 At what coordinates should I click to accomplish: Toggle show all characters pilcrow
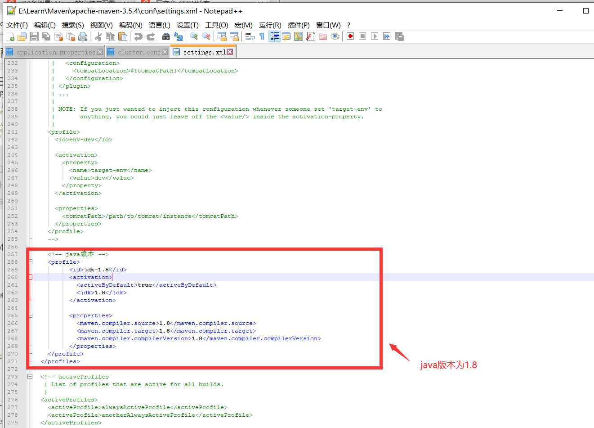[262, 36]
